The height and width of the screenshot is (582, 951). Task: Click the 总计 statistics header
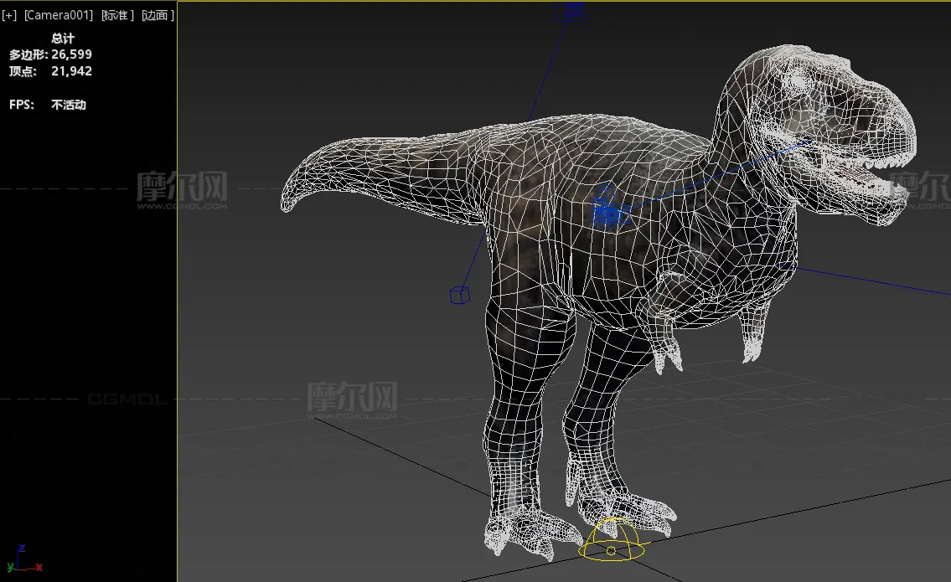point(63,39)
